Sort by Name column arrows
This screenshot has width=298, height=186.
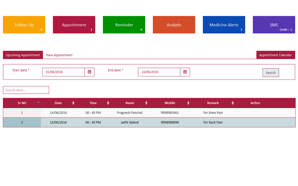146,103
